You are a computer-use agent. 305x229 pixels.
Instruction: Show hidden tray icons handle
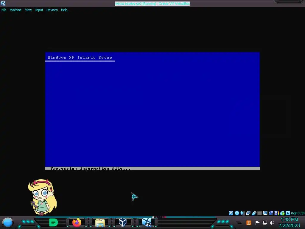click(x=239, y=223)
